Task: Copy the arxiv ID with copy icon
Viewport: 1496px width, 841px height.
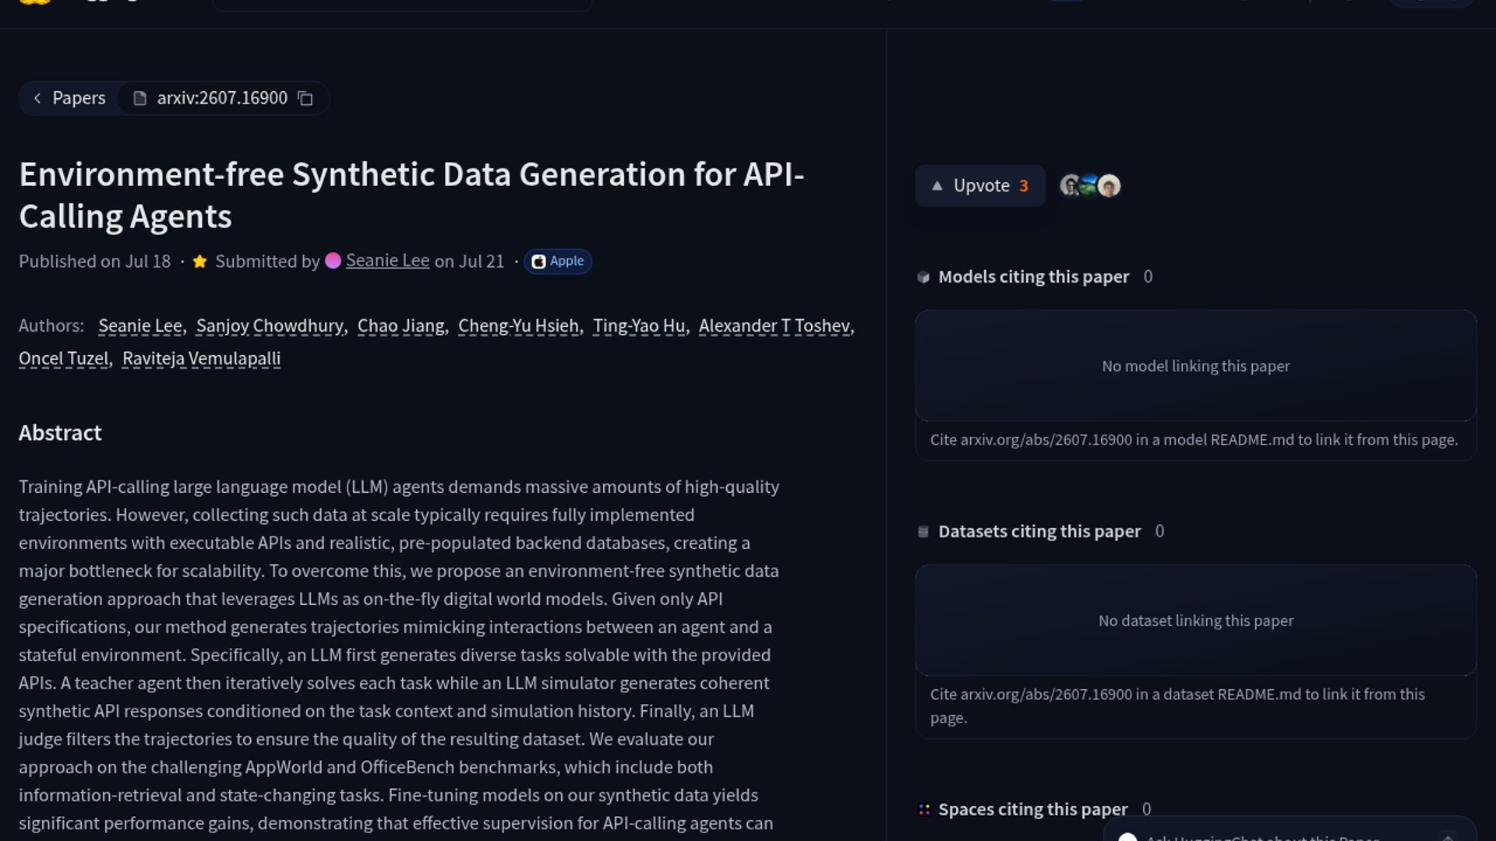Action: pyautogui.click(x=305, y=98)
